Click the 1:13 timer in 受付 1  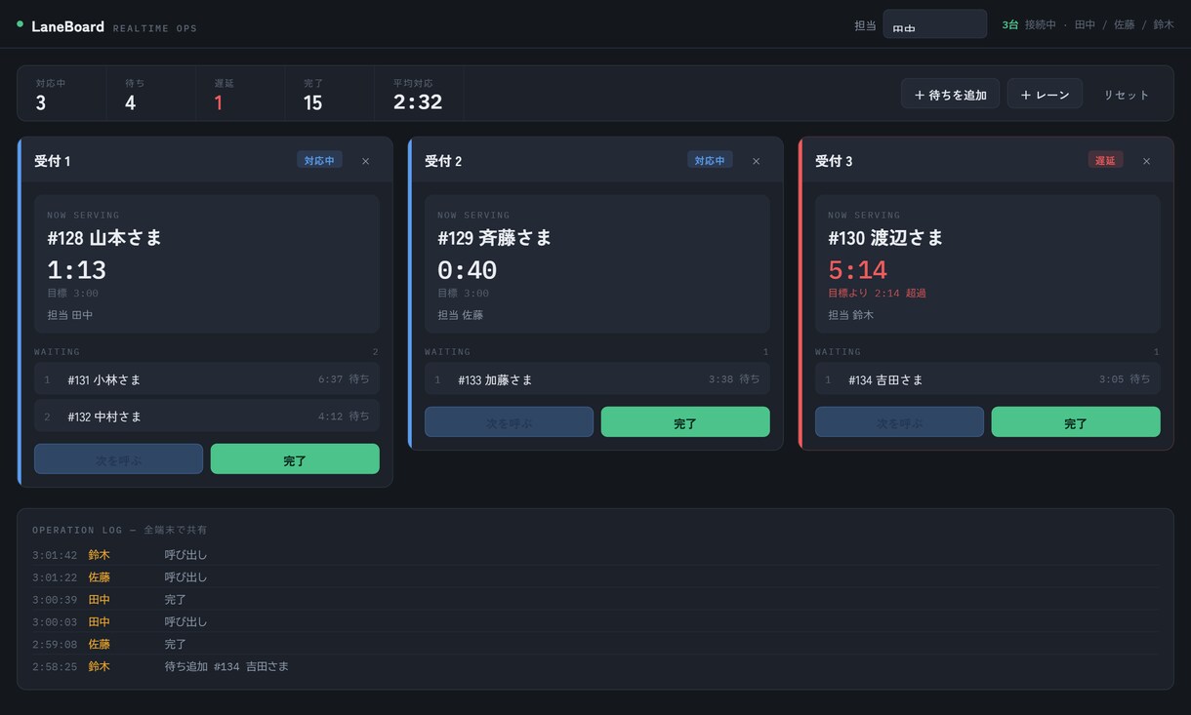(77, 270)
